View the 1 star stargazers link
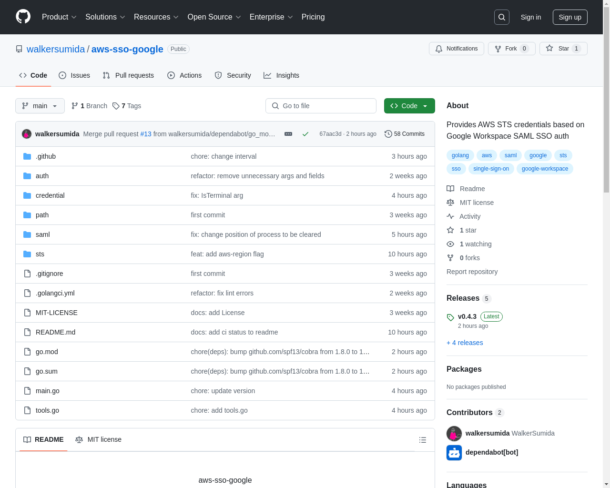Viewport: 610px width, 488px height. coord(461,230)
